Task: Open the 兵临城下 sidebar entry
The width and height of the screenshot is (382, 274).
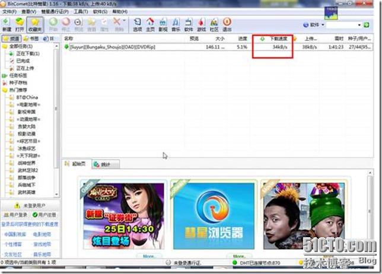Action: [27, 185]
